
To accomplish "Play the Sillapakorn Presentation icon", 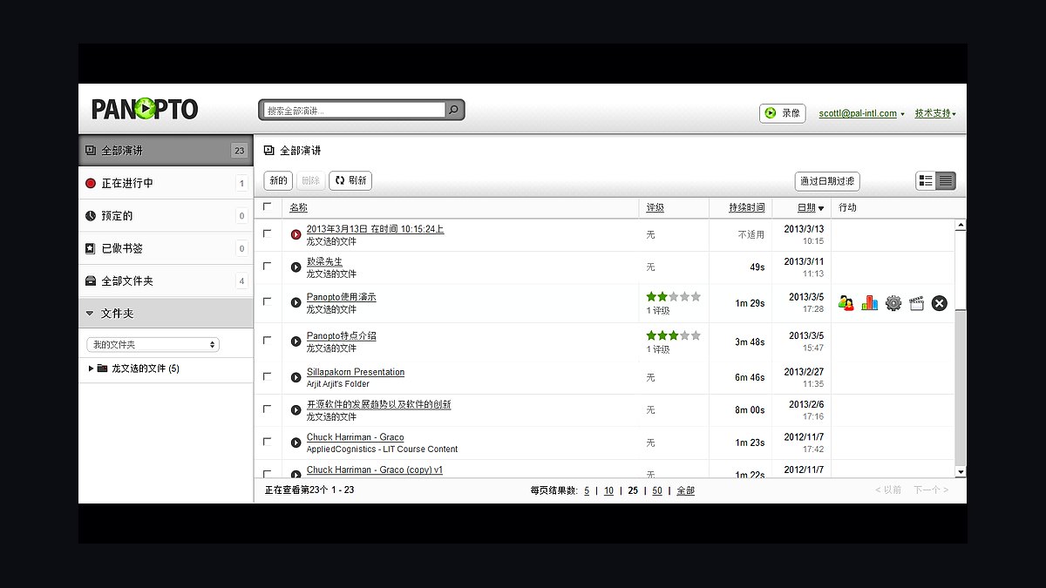I will point(296,377).
